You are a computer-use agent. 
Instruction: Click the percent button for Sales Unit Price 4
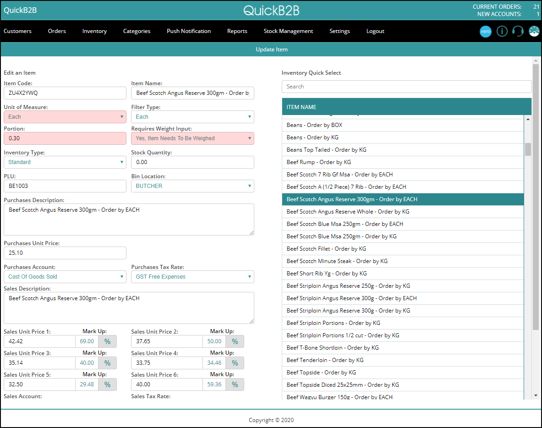[x=235, y=363]
